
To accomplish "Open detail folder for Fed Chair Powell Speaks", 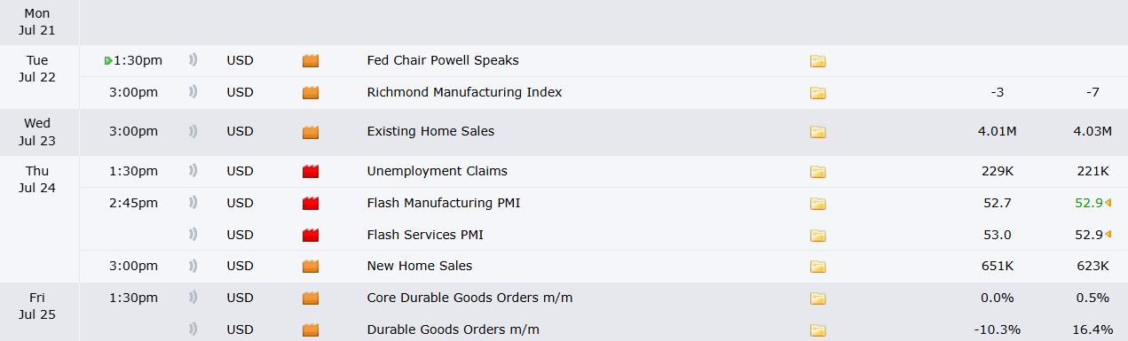I will [817, 61].
